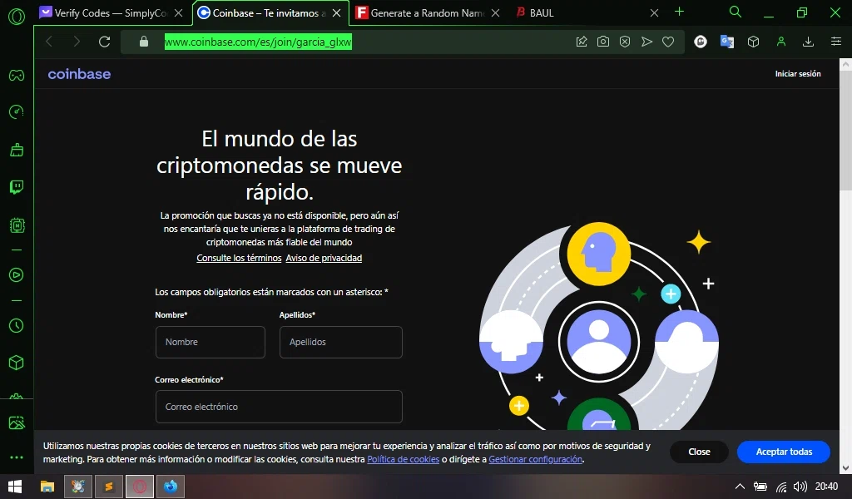The image size is (852, 499).
Task: Focus the Apellidos input field
Action: 340,342
